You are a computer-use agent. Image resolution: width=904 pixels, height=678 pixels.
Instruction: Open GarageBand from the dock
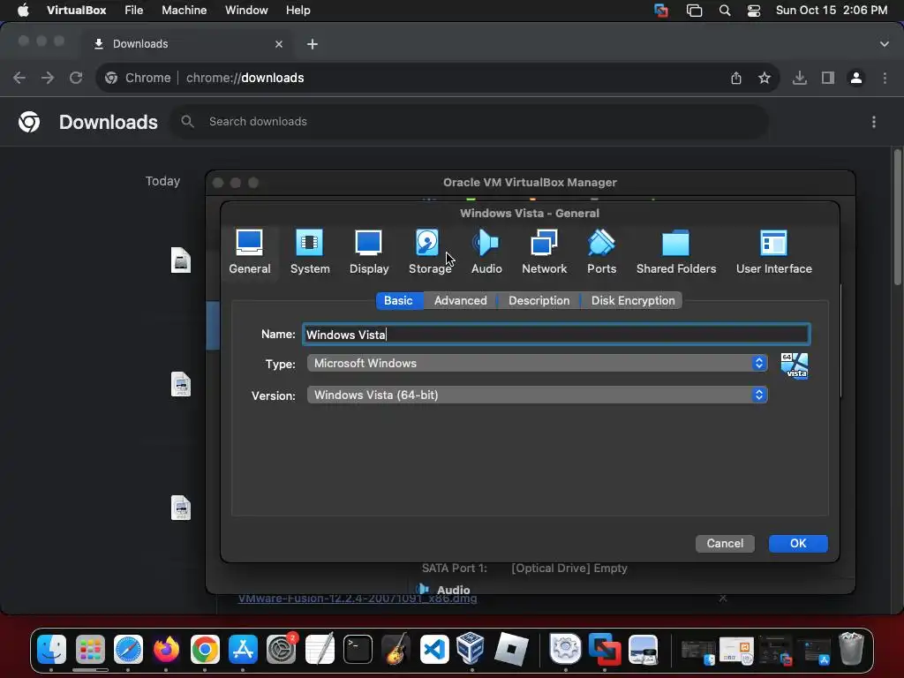(x=396, y=649)
